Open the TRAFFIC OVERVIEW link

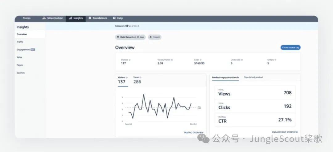click(x=193, y=133)
